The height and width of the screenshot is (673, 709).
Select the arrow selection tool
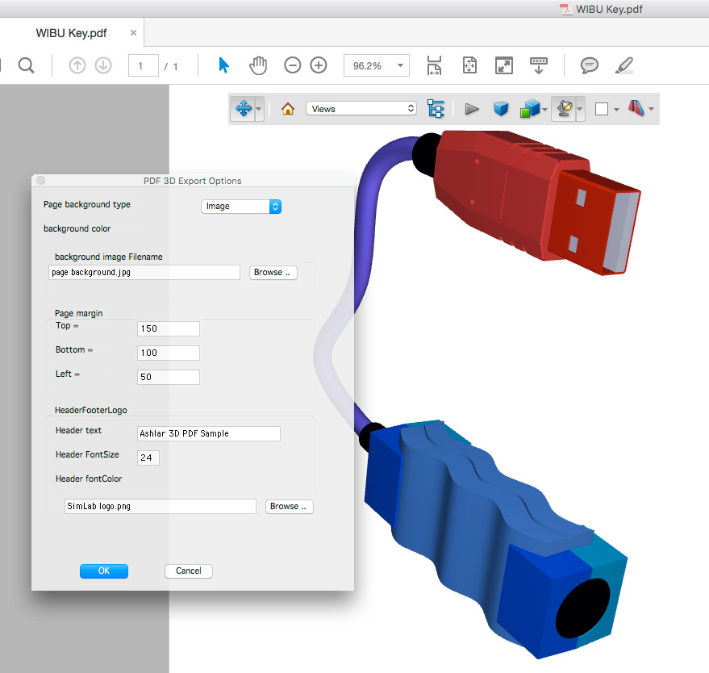pyautogui.click(x=224, y=65)
